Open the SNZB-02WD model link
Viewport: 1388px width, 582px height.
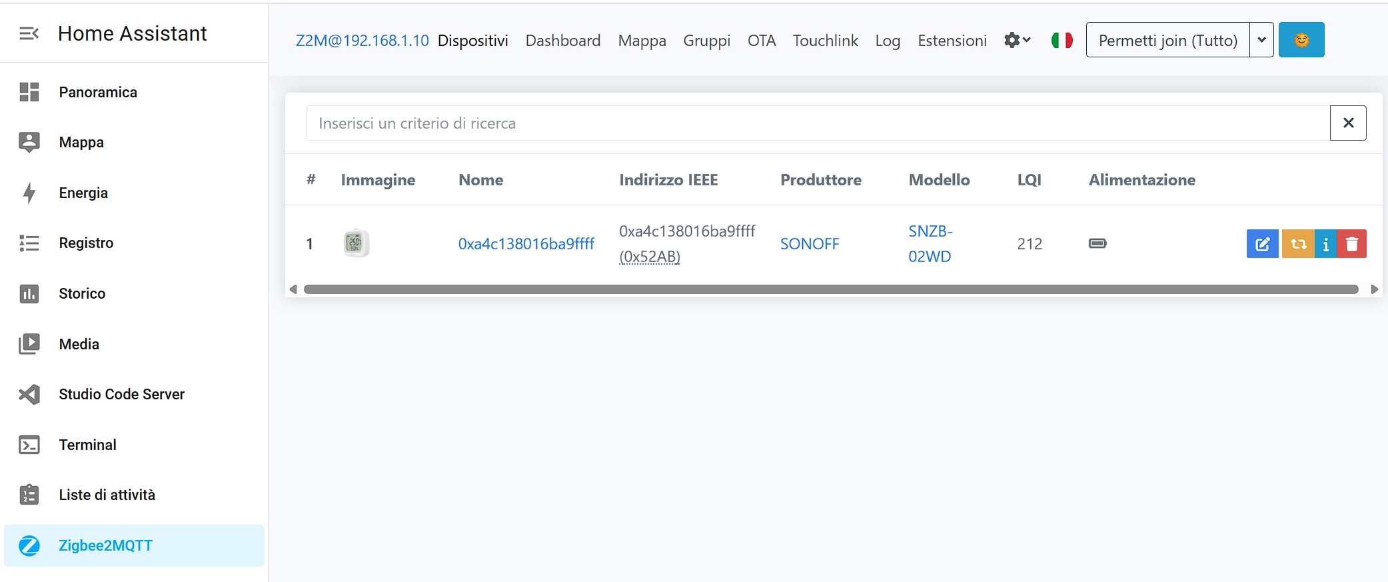(x=930, y=244)
